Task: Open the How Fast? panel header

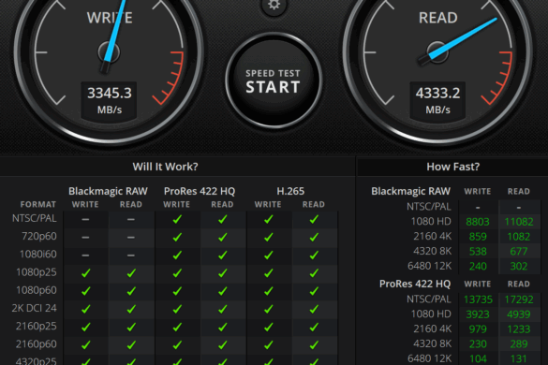Action: tap(453, 167)
